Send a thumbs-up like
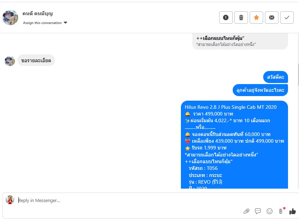The height and width of the screenshot is (219, 299). pos(292,211)
